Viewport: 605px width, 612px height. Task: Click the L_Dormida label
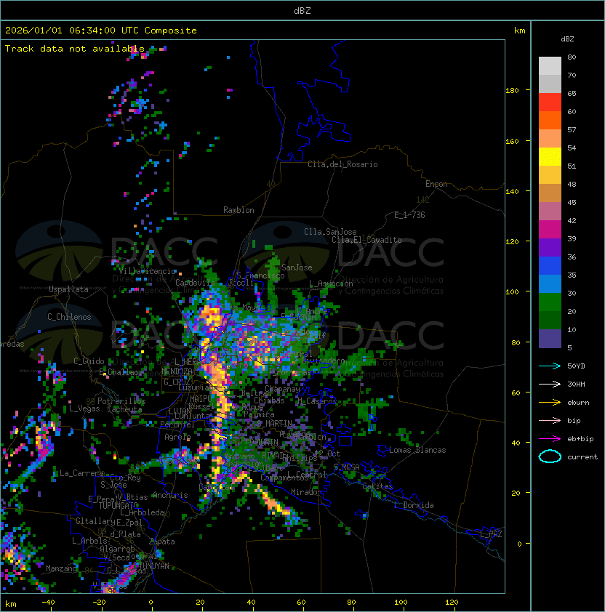click(414, 505)
